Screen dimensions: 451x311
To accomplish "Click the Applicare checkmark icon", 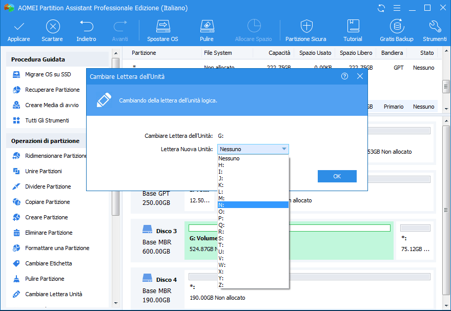I will point(18,27).
